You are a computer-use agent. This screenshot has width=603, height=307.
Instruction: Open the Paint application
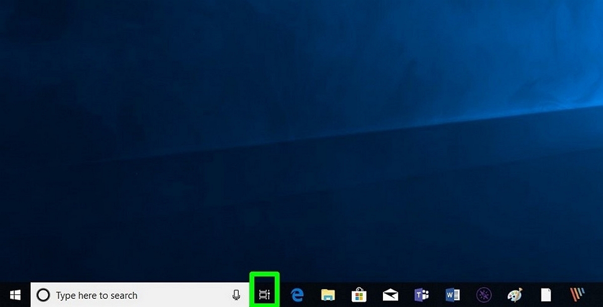point(515,295)
